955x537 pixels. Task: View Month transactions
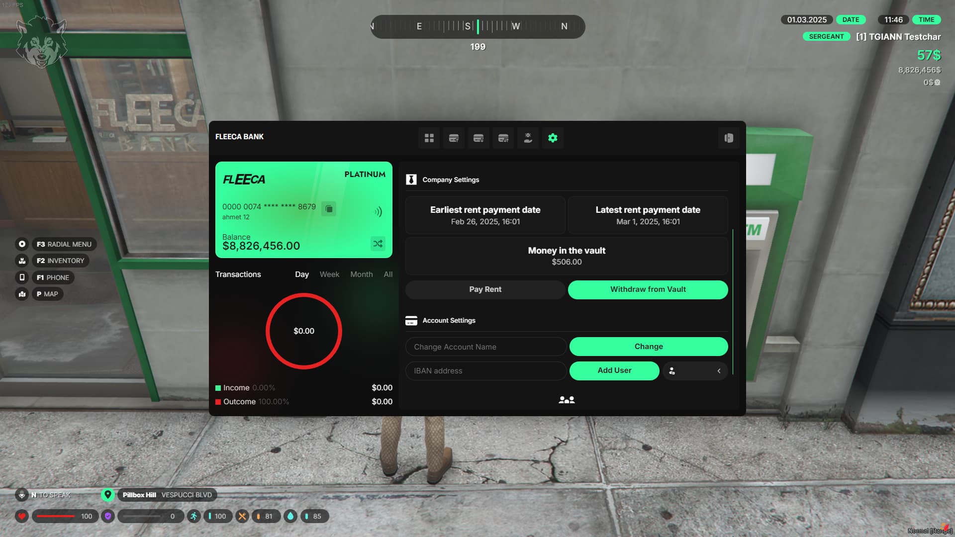pyautogui.click(x=361, y=274)
